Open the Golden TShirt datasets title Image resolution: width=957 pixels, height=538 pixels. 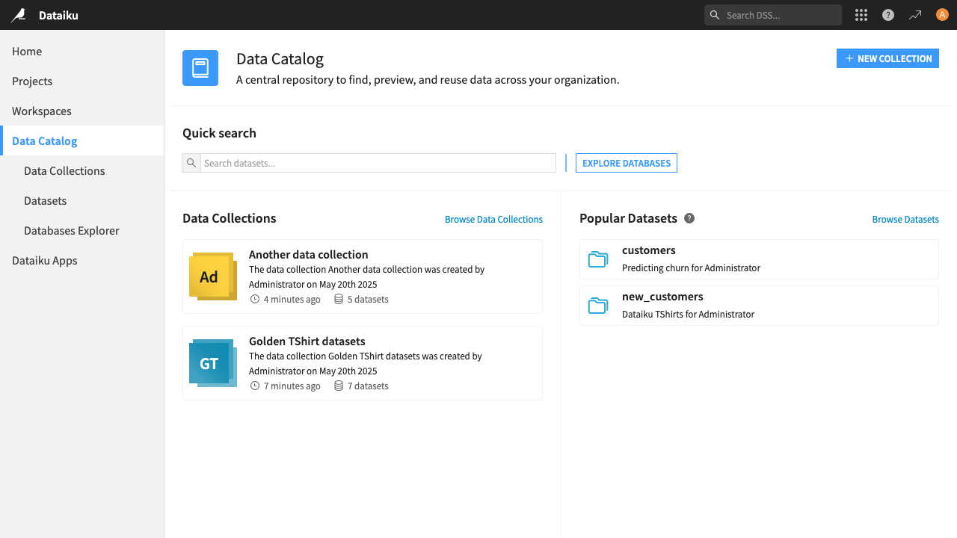pyautogui.click(x=307, y=341)
